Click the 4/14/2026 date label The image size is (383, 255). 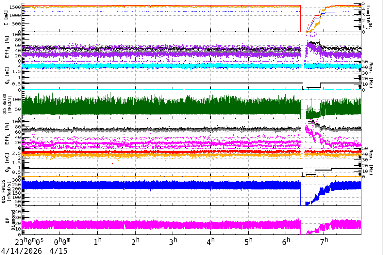click(x=22, y=251)
